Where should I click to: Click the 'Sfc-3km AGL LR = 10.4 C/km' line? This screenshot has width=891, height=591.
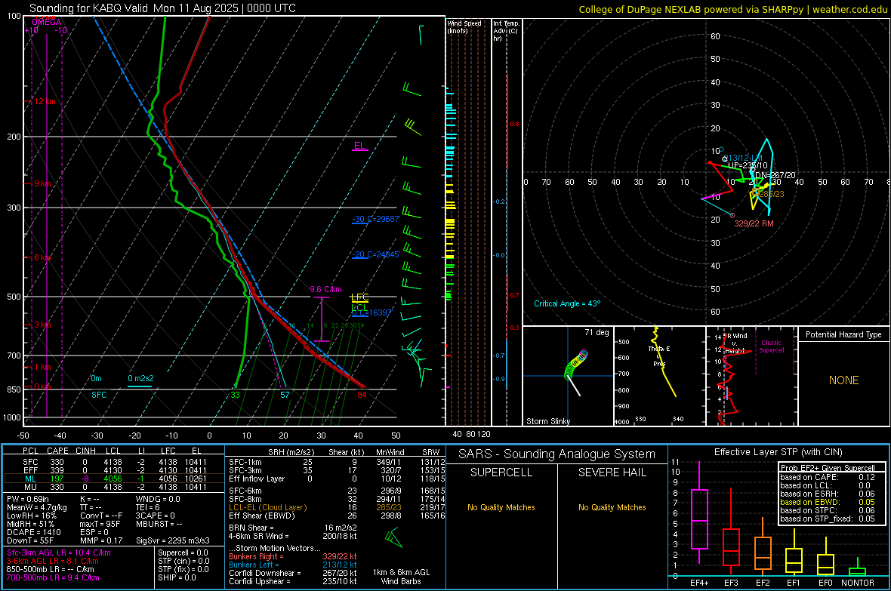coord(59,553)
